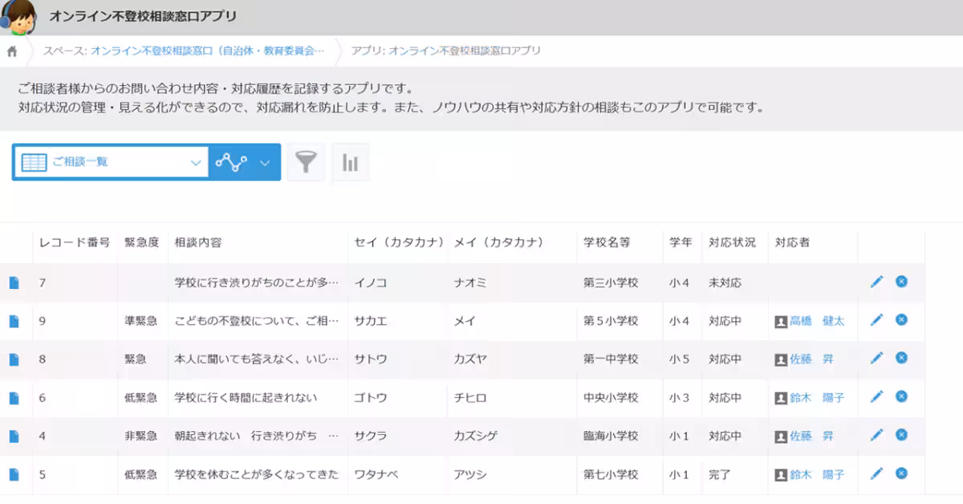
Task: Click the avatar icon in the top-left corner
Action: point(18,17)
